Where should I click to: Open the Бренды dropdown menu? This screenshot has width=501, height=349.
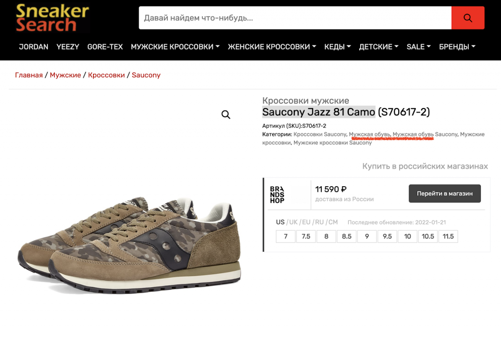(457, 46)
